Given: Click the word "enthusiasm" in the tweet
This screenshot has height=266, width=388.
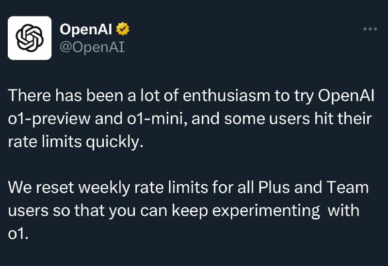Looking at the screenshot, I should click(226, 95).
